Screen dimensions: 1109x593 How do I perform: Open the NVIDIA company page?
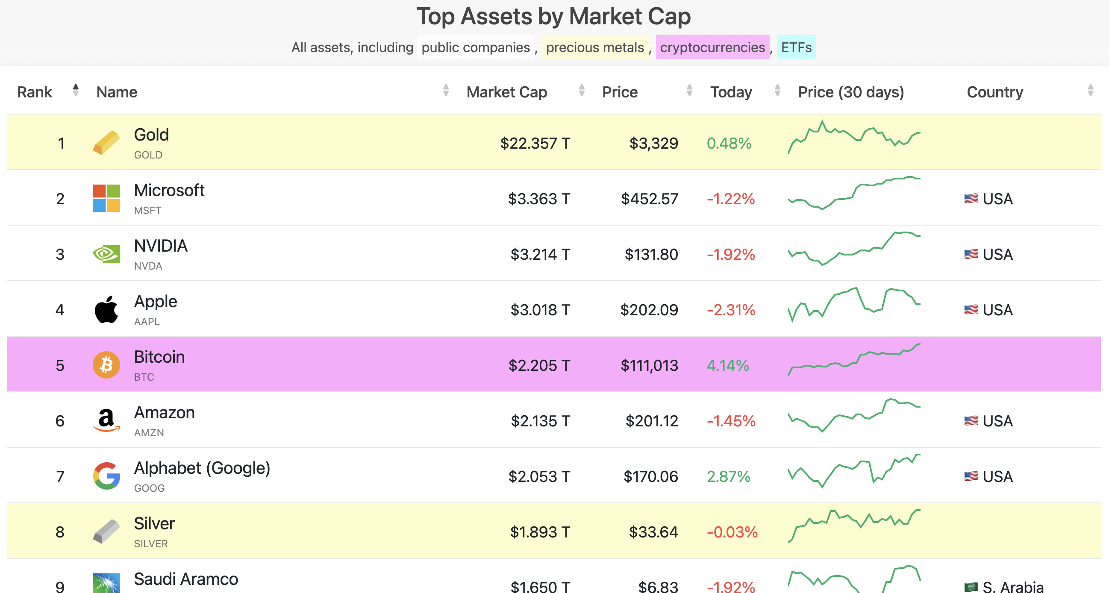click(x=161, y=246)
